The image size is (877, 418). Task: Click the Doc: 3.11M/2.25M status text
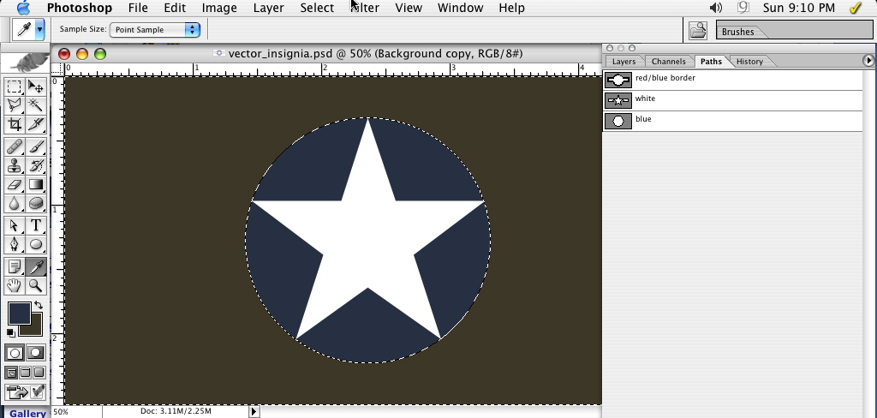point(176,411)
